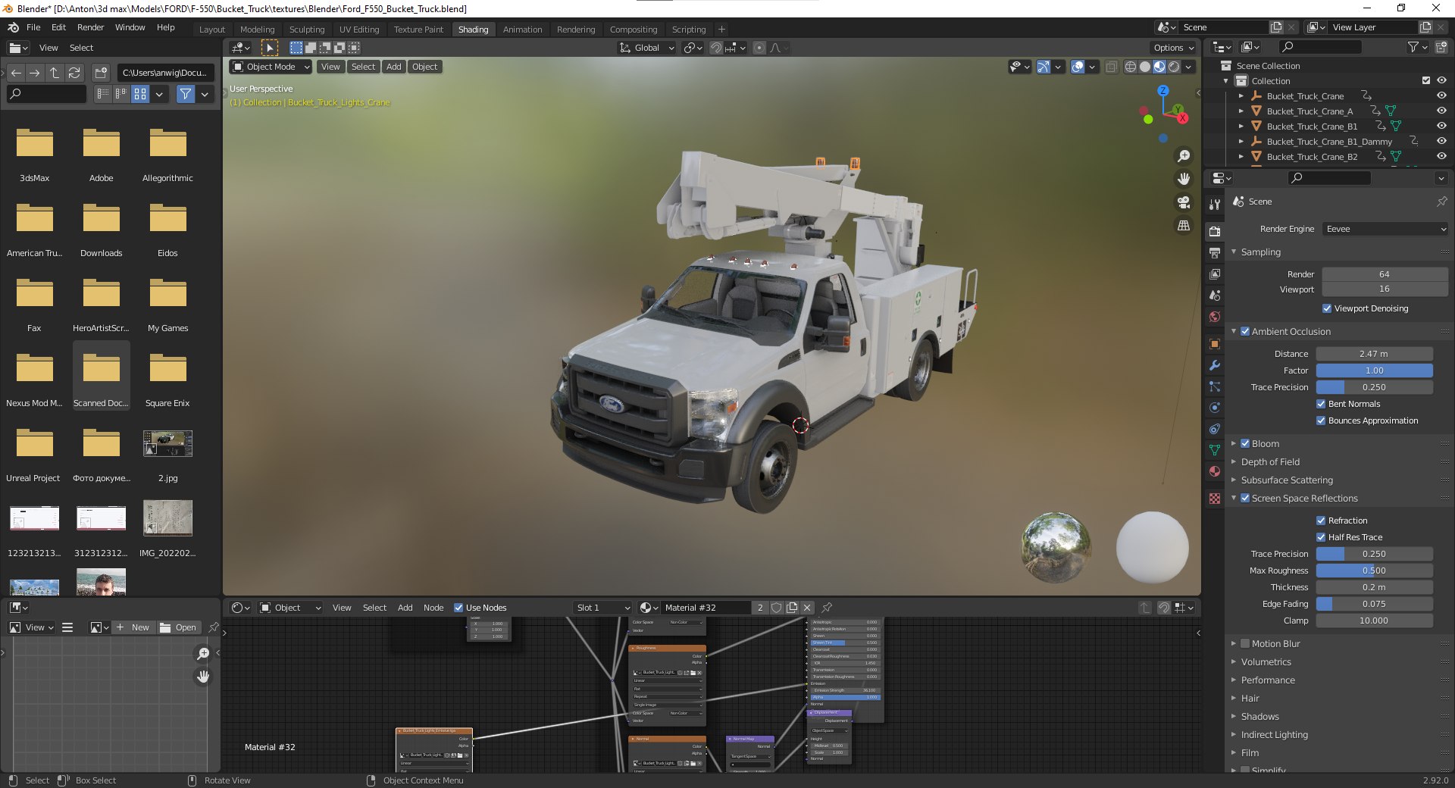The width and height of the screenshot is (1455, 788).
Task: Toggle the file browser filter funnel
Action: 185,94
